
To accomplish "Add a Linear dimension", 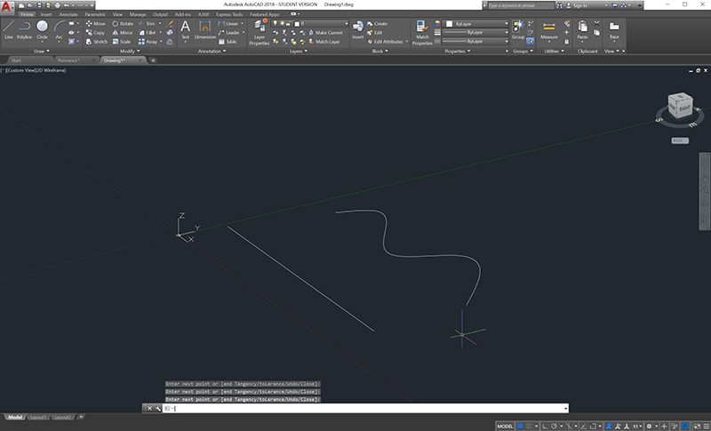I will tap(228, 24).
